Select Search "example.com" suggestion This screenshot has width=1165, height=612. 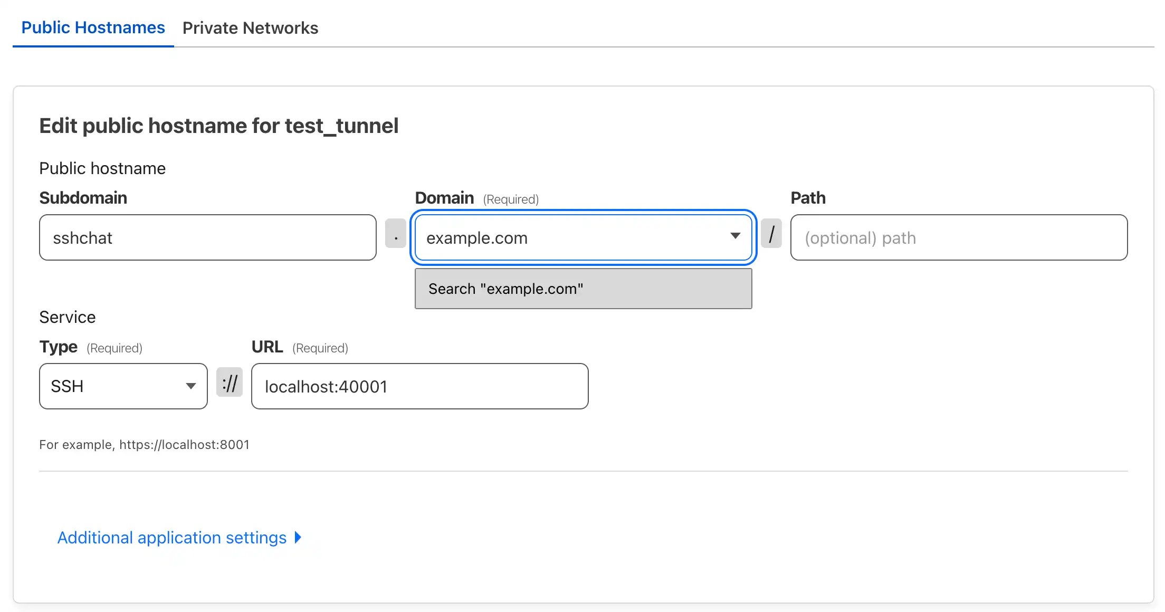point(583,289)
